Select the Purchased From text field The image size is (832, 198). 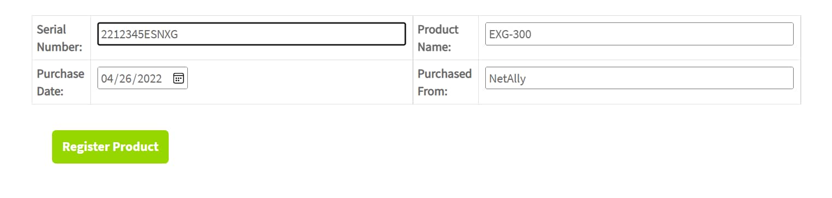[639, 78]
